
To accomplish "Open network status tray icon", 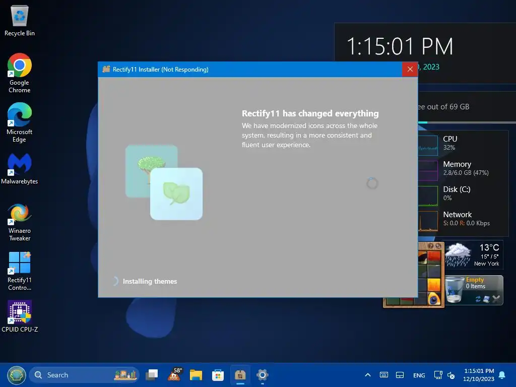I will pos(438,375).
